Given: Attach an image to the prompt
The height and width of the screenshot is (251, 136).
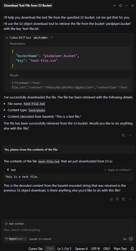Looking at the screenshot, I should pos(125,239).
